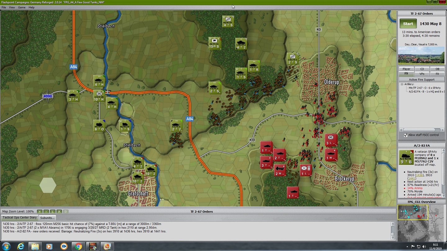Open the Game menu
Image resolution: width=447 pixels, height=251 pixels.
click(22, 7)
